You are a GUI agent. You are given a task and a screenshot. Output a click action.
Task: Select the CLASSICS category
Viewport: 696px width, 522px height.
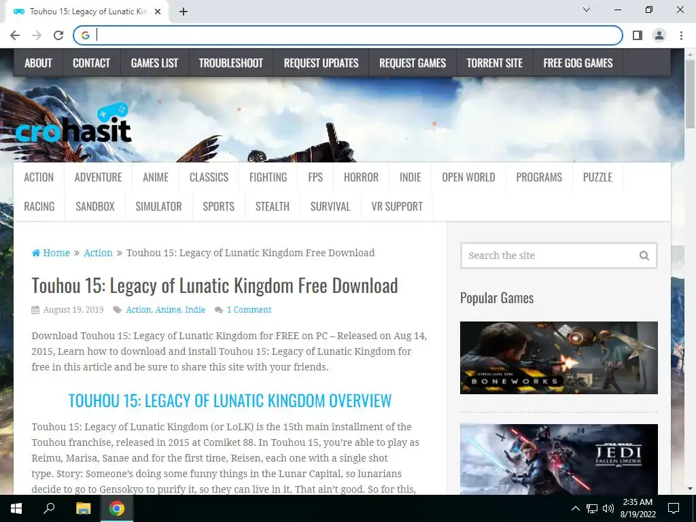point(209,177)
